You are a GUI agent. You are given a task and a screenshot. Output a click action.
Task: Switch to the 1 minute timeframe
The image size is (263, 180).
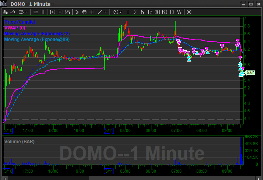[x=128, y=12]
